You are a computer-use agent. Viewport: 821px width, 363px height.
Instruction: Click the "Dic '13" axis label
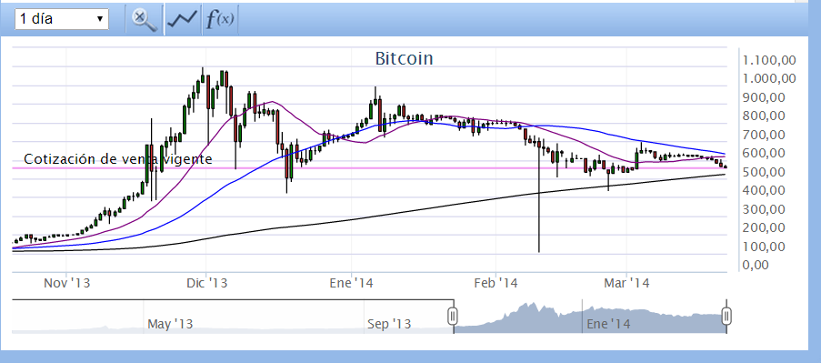(x=206, y=283)
